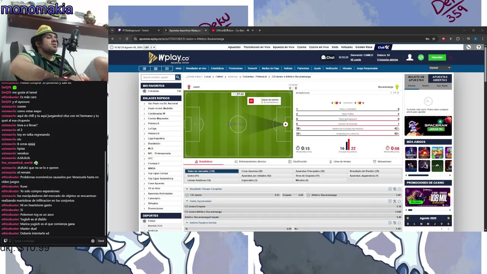Image resolution: width=487 pixels, height=274 pixels.
Task: Select Golden Race in top menu
Action: pos(364,47)
